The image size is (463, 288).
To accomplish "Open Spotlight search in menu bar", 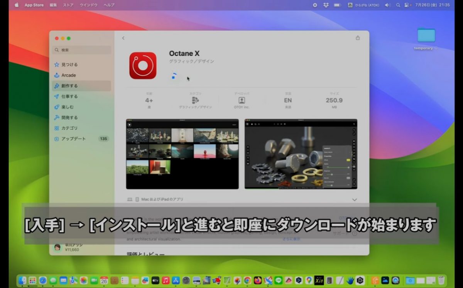I will tap(398, 5).
